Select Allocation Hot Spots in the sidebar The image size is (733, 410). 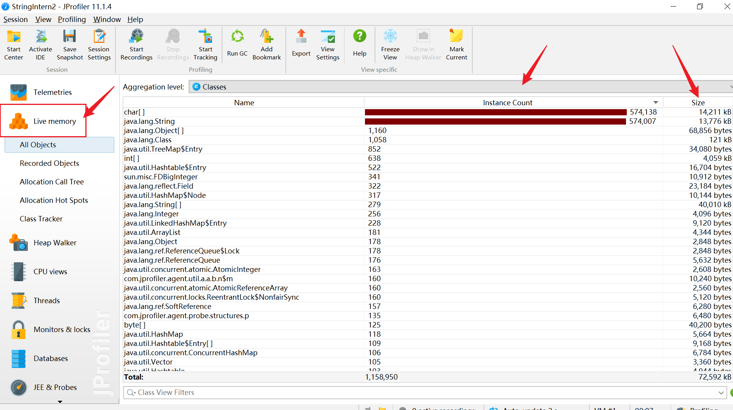(x=54, y=200)
